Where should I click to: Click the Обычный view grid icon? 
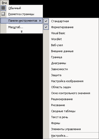pos(3,8)
